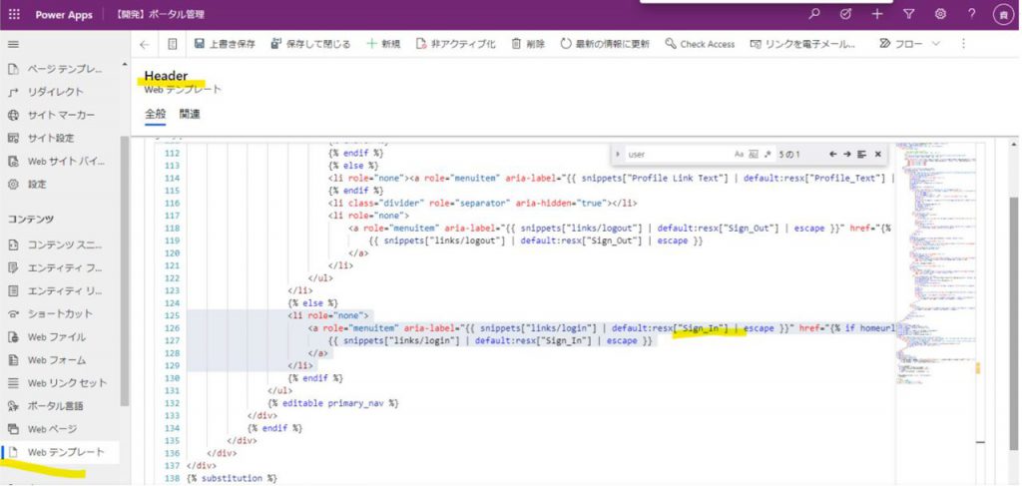
Task: Toggle the hamburger site map menu
Action: [x=13, y=44]
